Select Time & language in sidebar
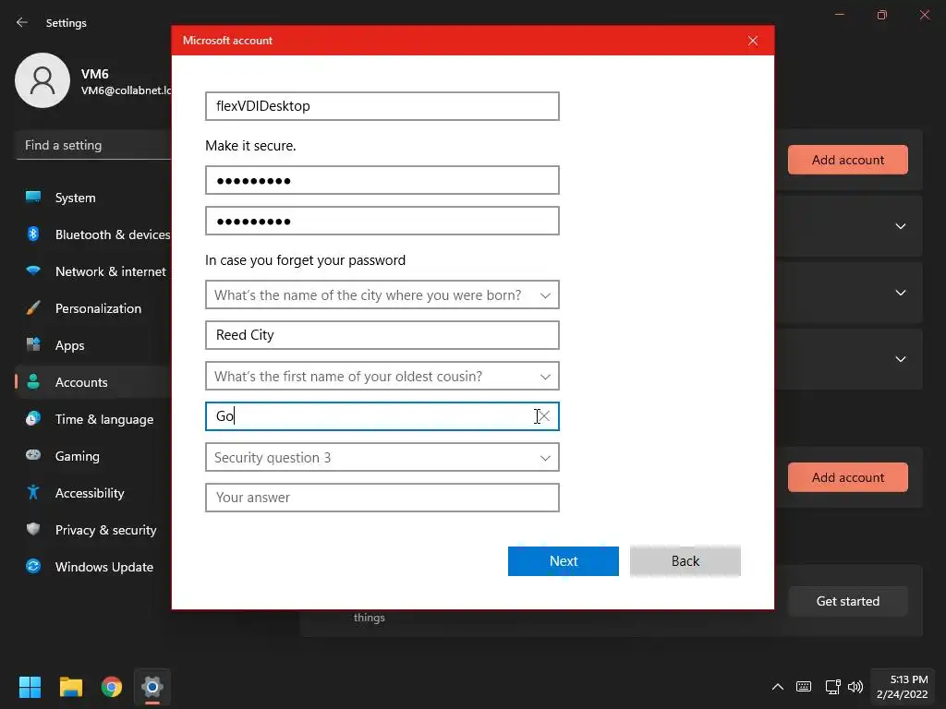 click(93, 418)
